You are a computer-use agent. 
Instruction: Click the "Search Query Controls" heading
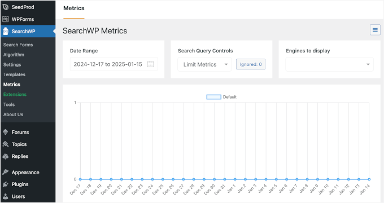pos(205,51)
